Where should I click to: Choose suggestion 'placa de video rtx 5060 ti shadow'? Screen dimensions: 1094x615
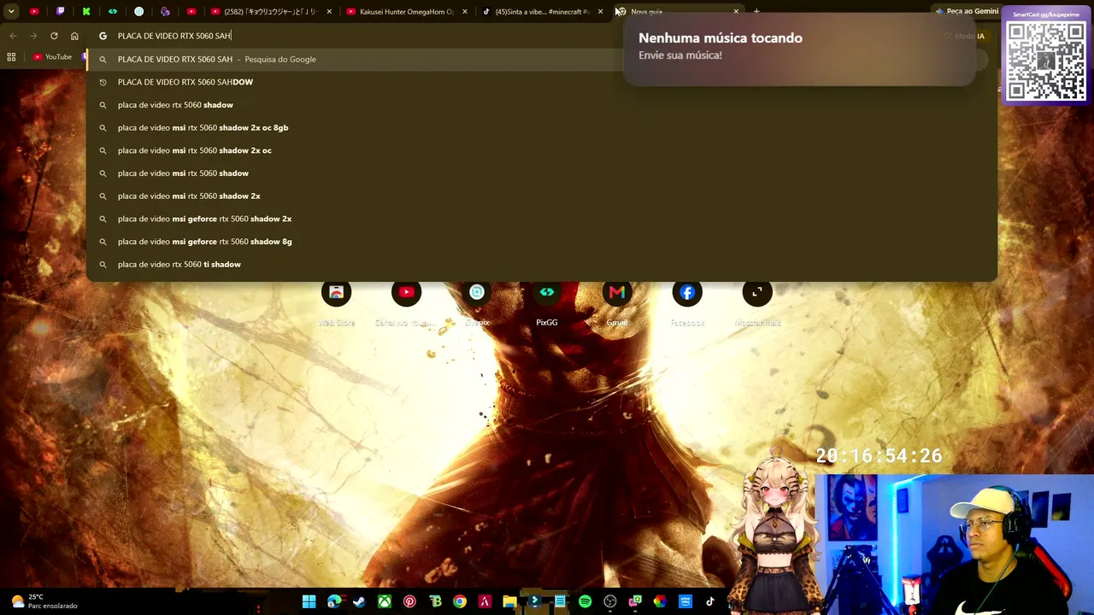[x=541, y=264]
